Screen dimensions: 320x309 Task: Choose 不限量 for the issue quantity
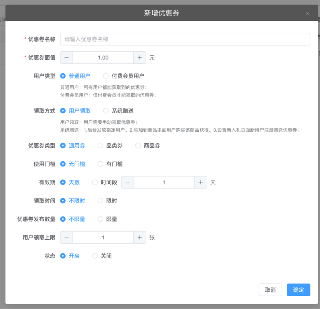coord(72,219)
